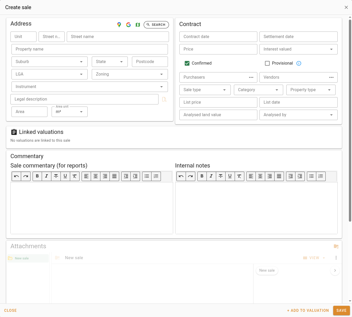
Task: Click the Provisional info icon
Action: click(x=299, y=63)
